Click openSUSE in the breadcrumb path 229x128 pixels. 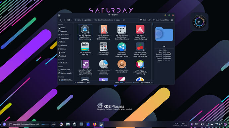tap(88, 20)
